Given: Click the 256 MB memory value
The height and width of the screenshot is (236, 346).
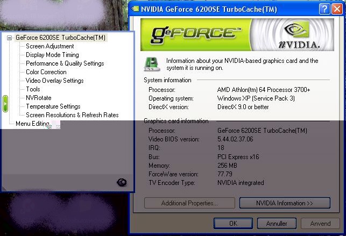Looking at the screenshot, I should (x=227, y=166).
